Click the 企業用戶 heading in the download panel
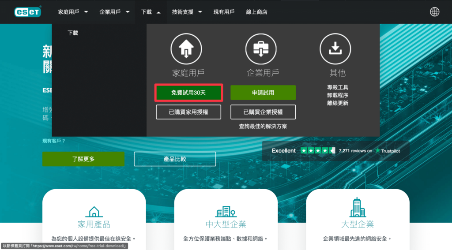 [263, 73]
